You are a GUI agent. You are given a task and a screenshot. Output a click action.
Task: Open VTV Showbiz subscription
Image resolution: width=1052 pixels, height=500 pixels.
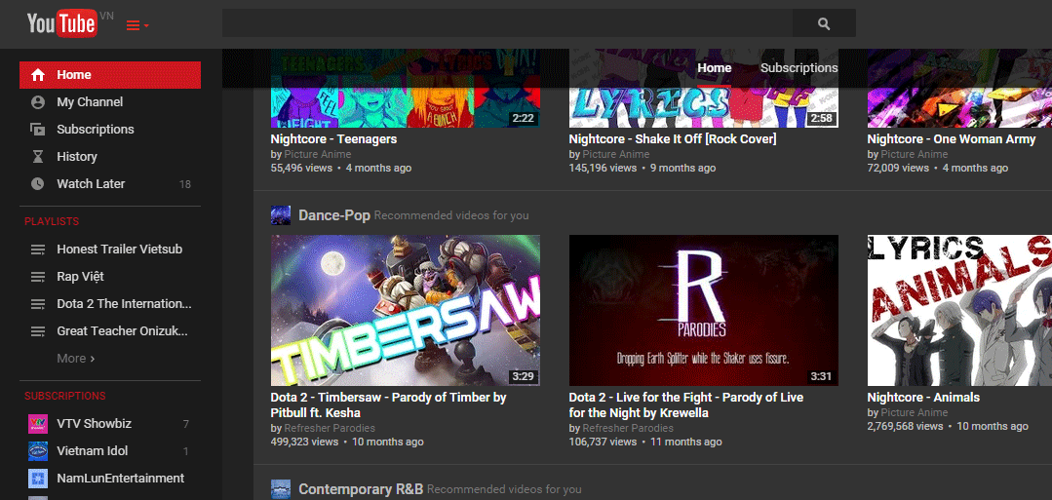pos(94,424)
